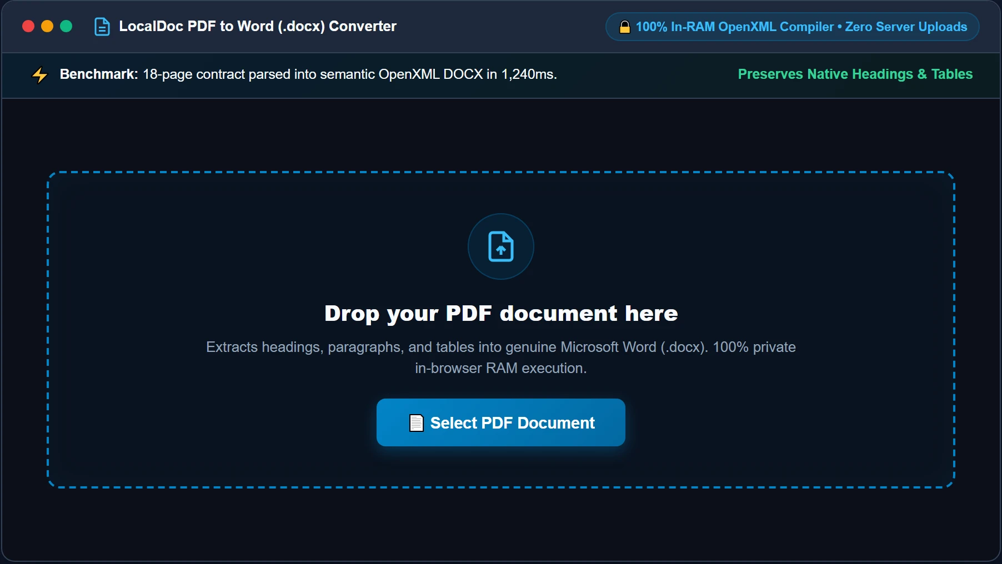This screenshot has width=1002, height=564.
Task: Click the "Benchmark:" bold label
Action: [x=99, y=74]
